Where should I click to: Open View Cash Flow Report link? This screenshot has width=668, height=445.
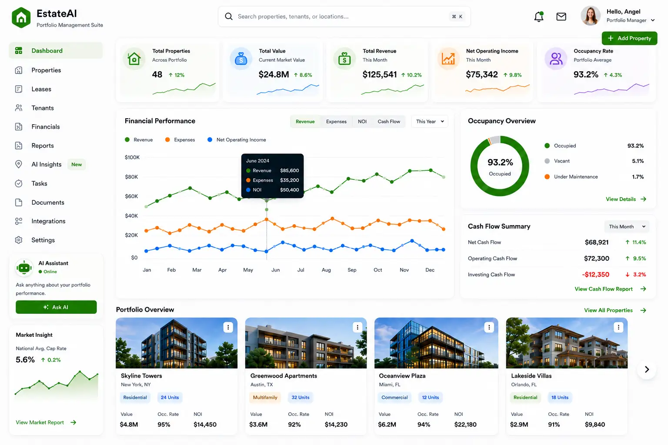click(611, 289)
